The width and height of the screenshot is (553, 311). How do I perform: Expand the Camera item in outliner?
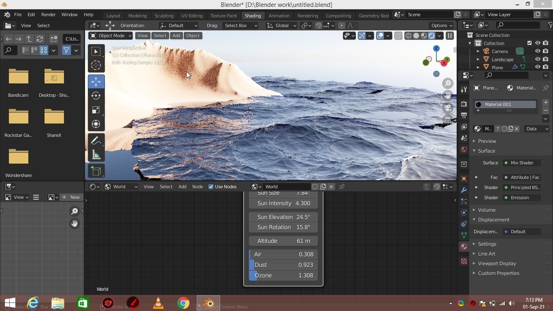point(478,51)
